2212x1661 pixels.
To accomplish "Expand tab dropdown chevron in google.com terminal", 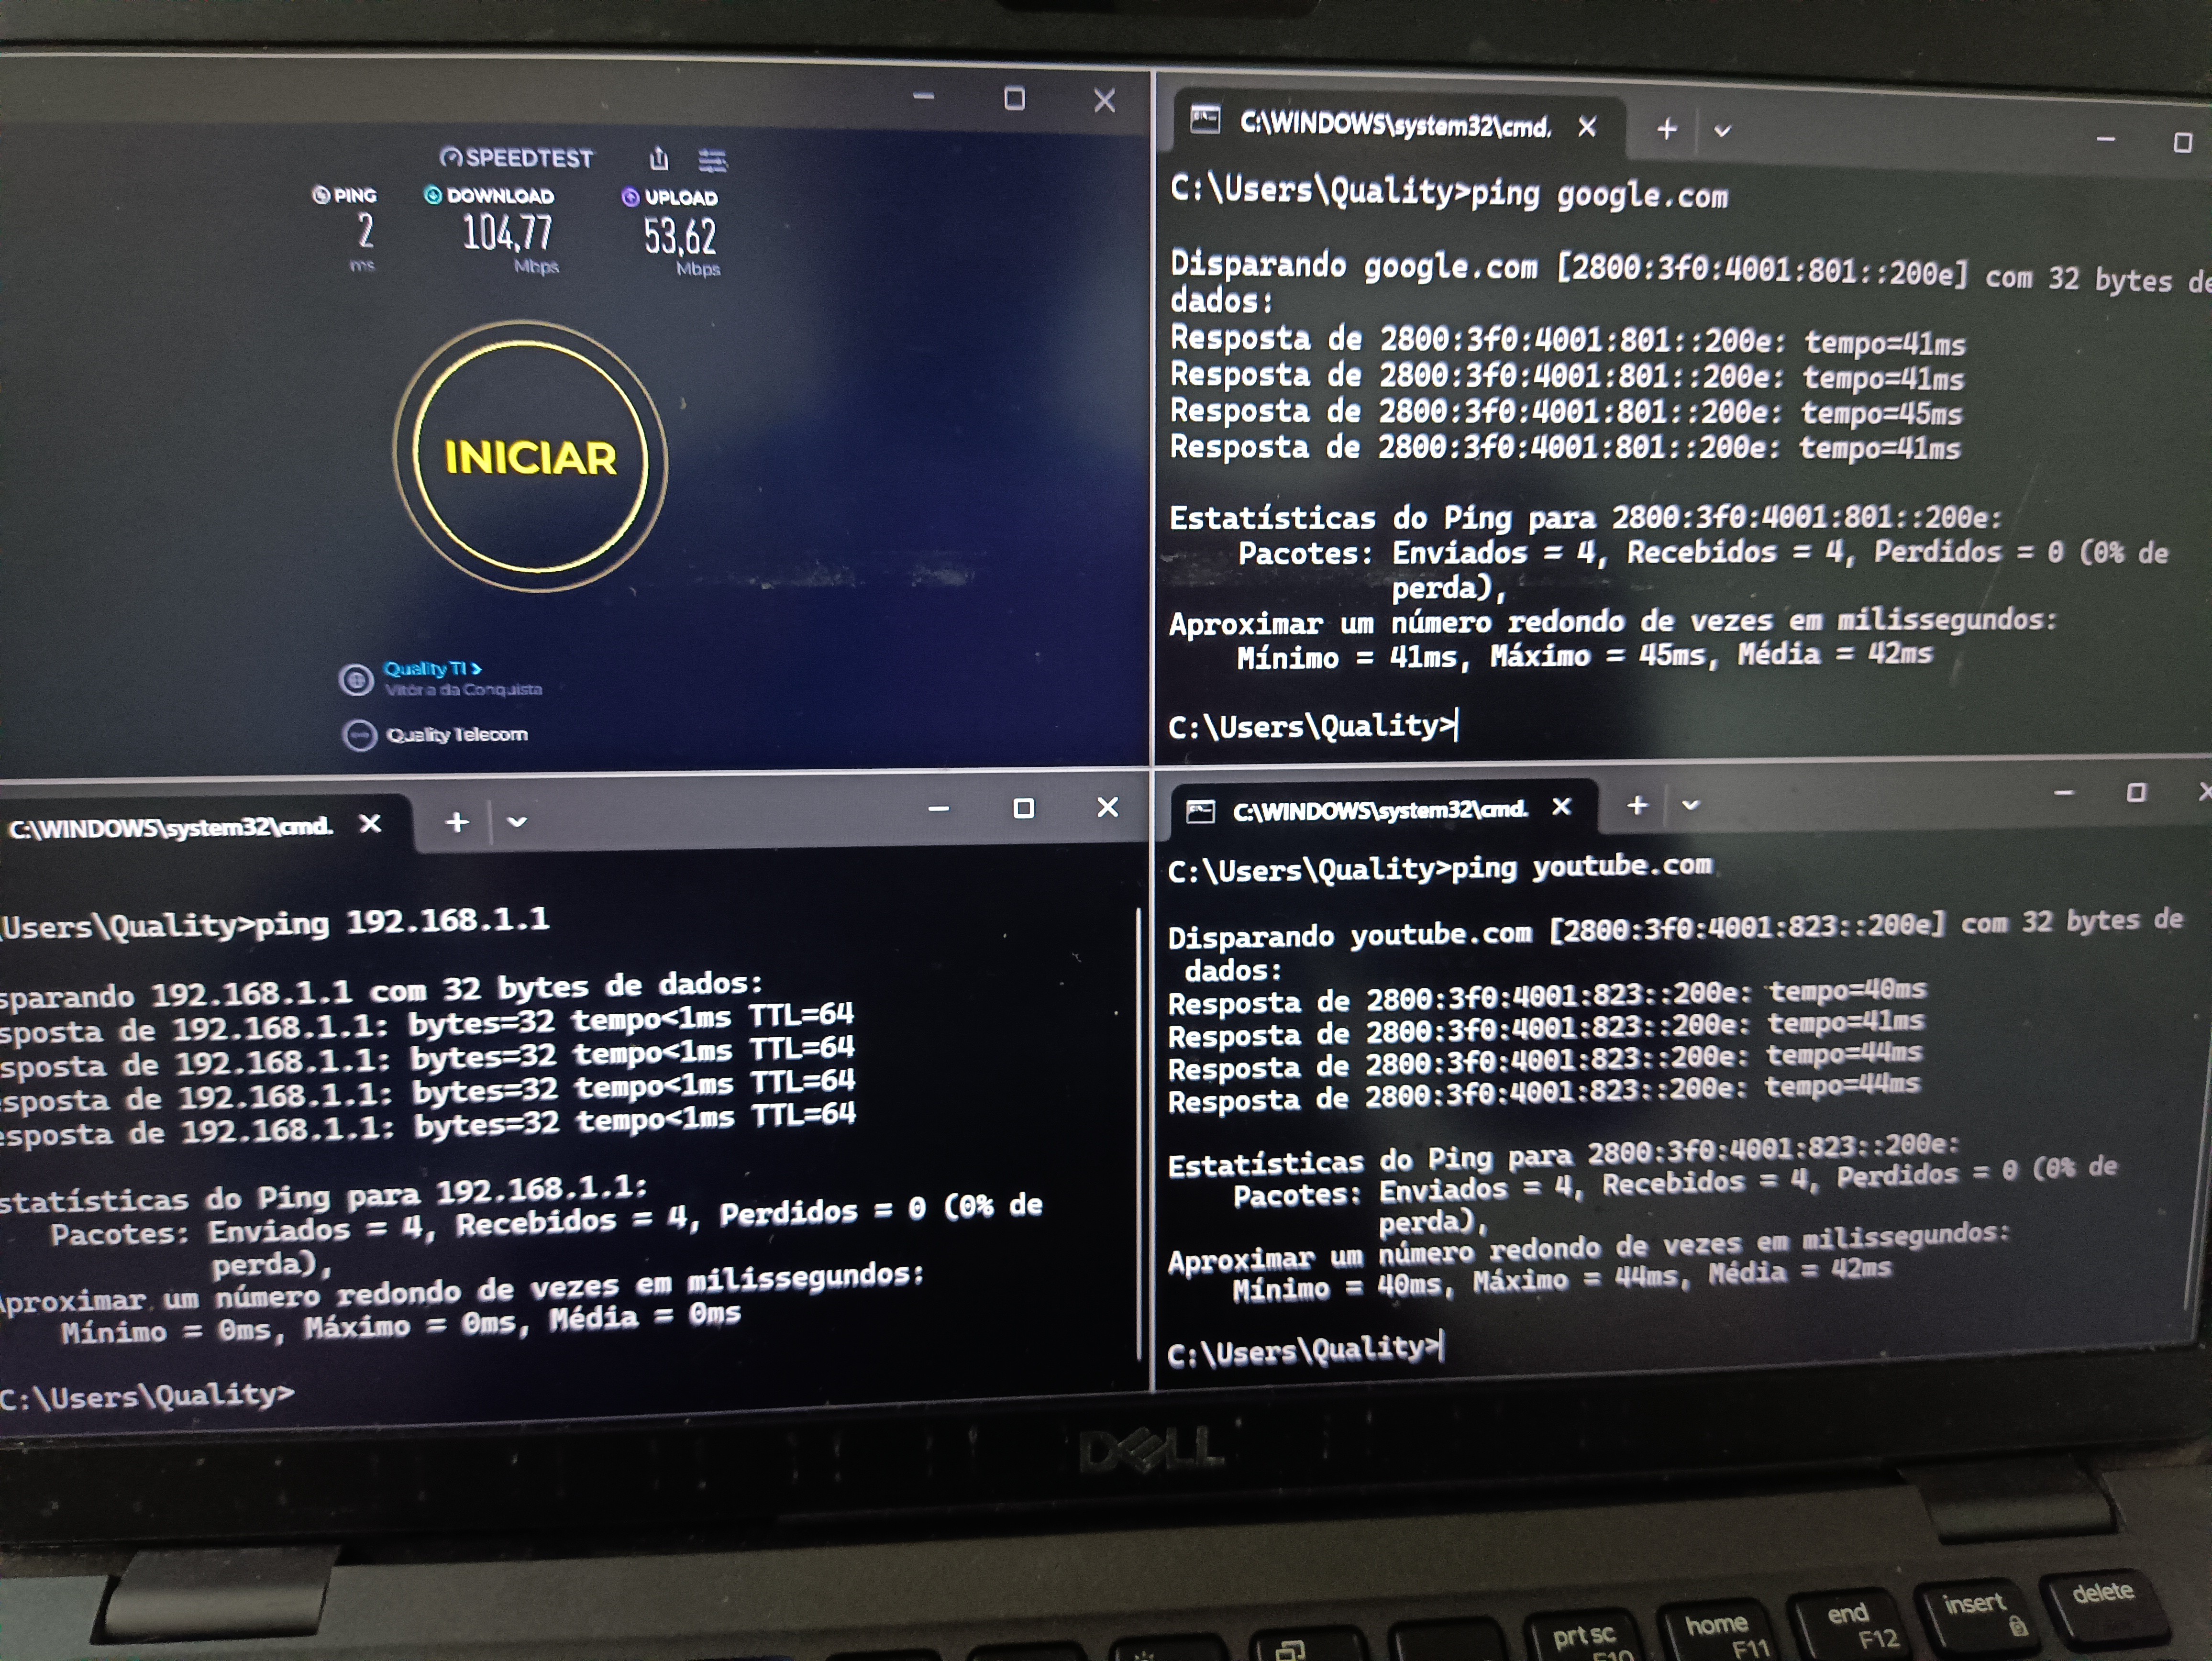I will pyautogui.click(x=1722, y=131).
